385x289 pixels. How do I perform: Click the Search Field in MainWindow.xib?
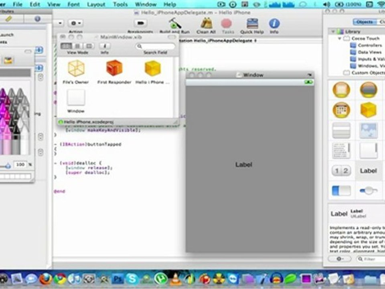point(155,46)
